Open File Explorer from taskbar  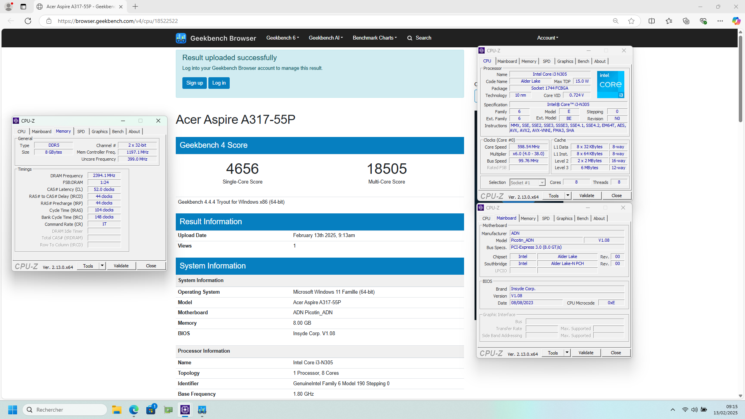(x=117, y=410)
